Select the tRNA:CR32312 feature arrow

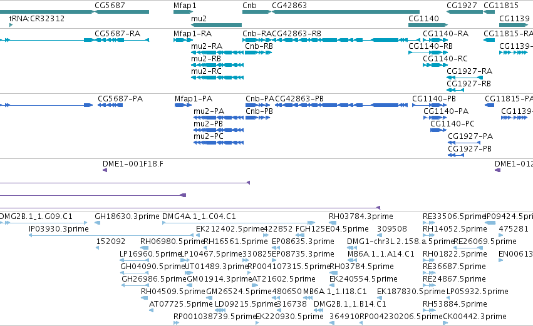click(x=11, y=25)
